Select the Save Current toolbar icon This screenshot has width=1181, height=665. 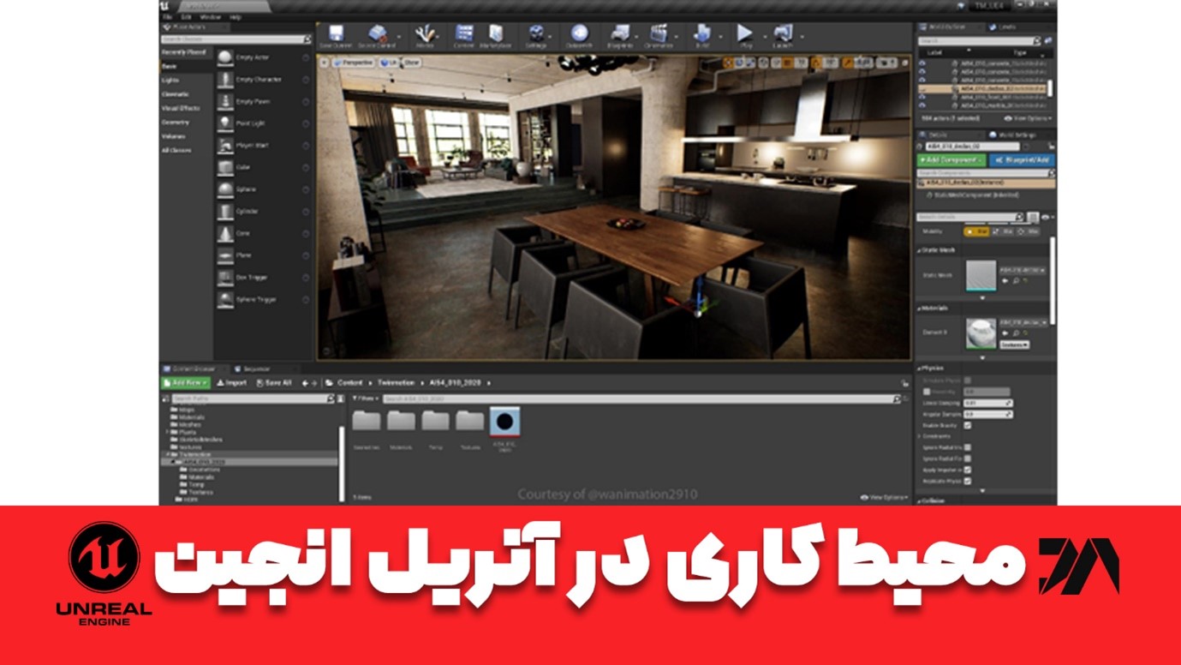338,34
